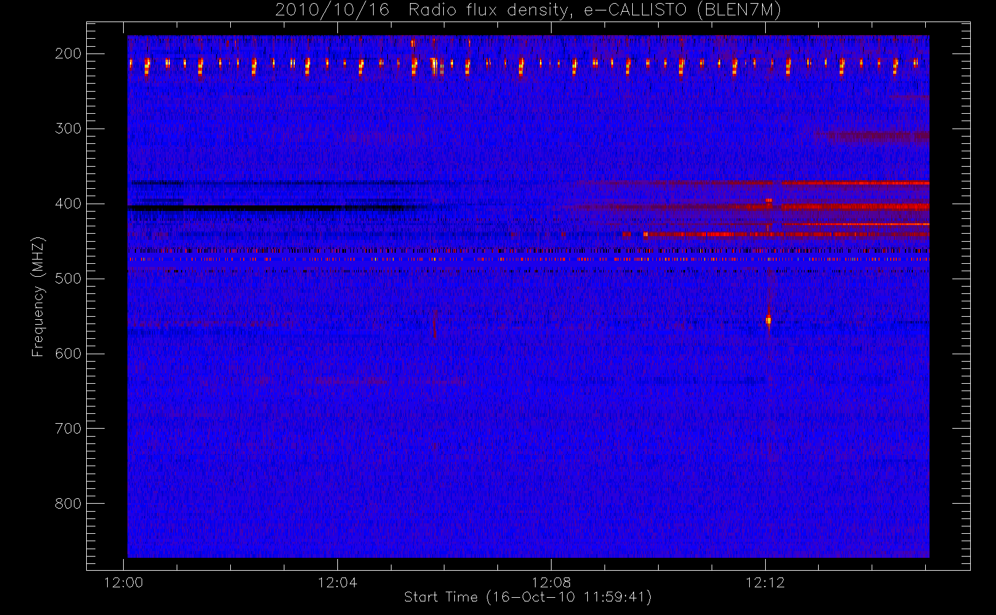Select the 200 frequency axis label
The image size is (996, 615).
point(68,54)
